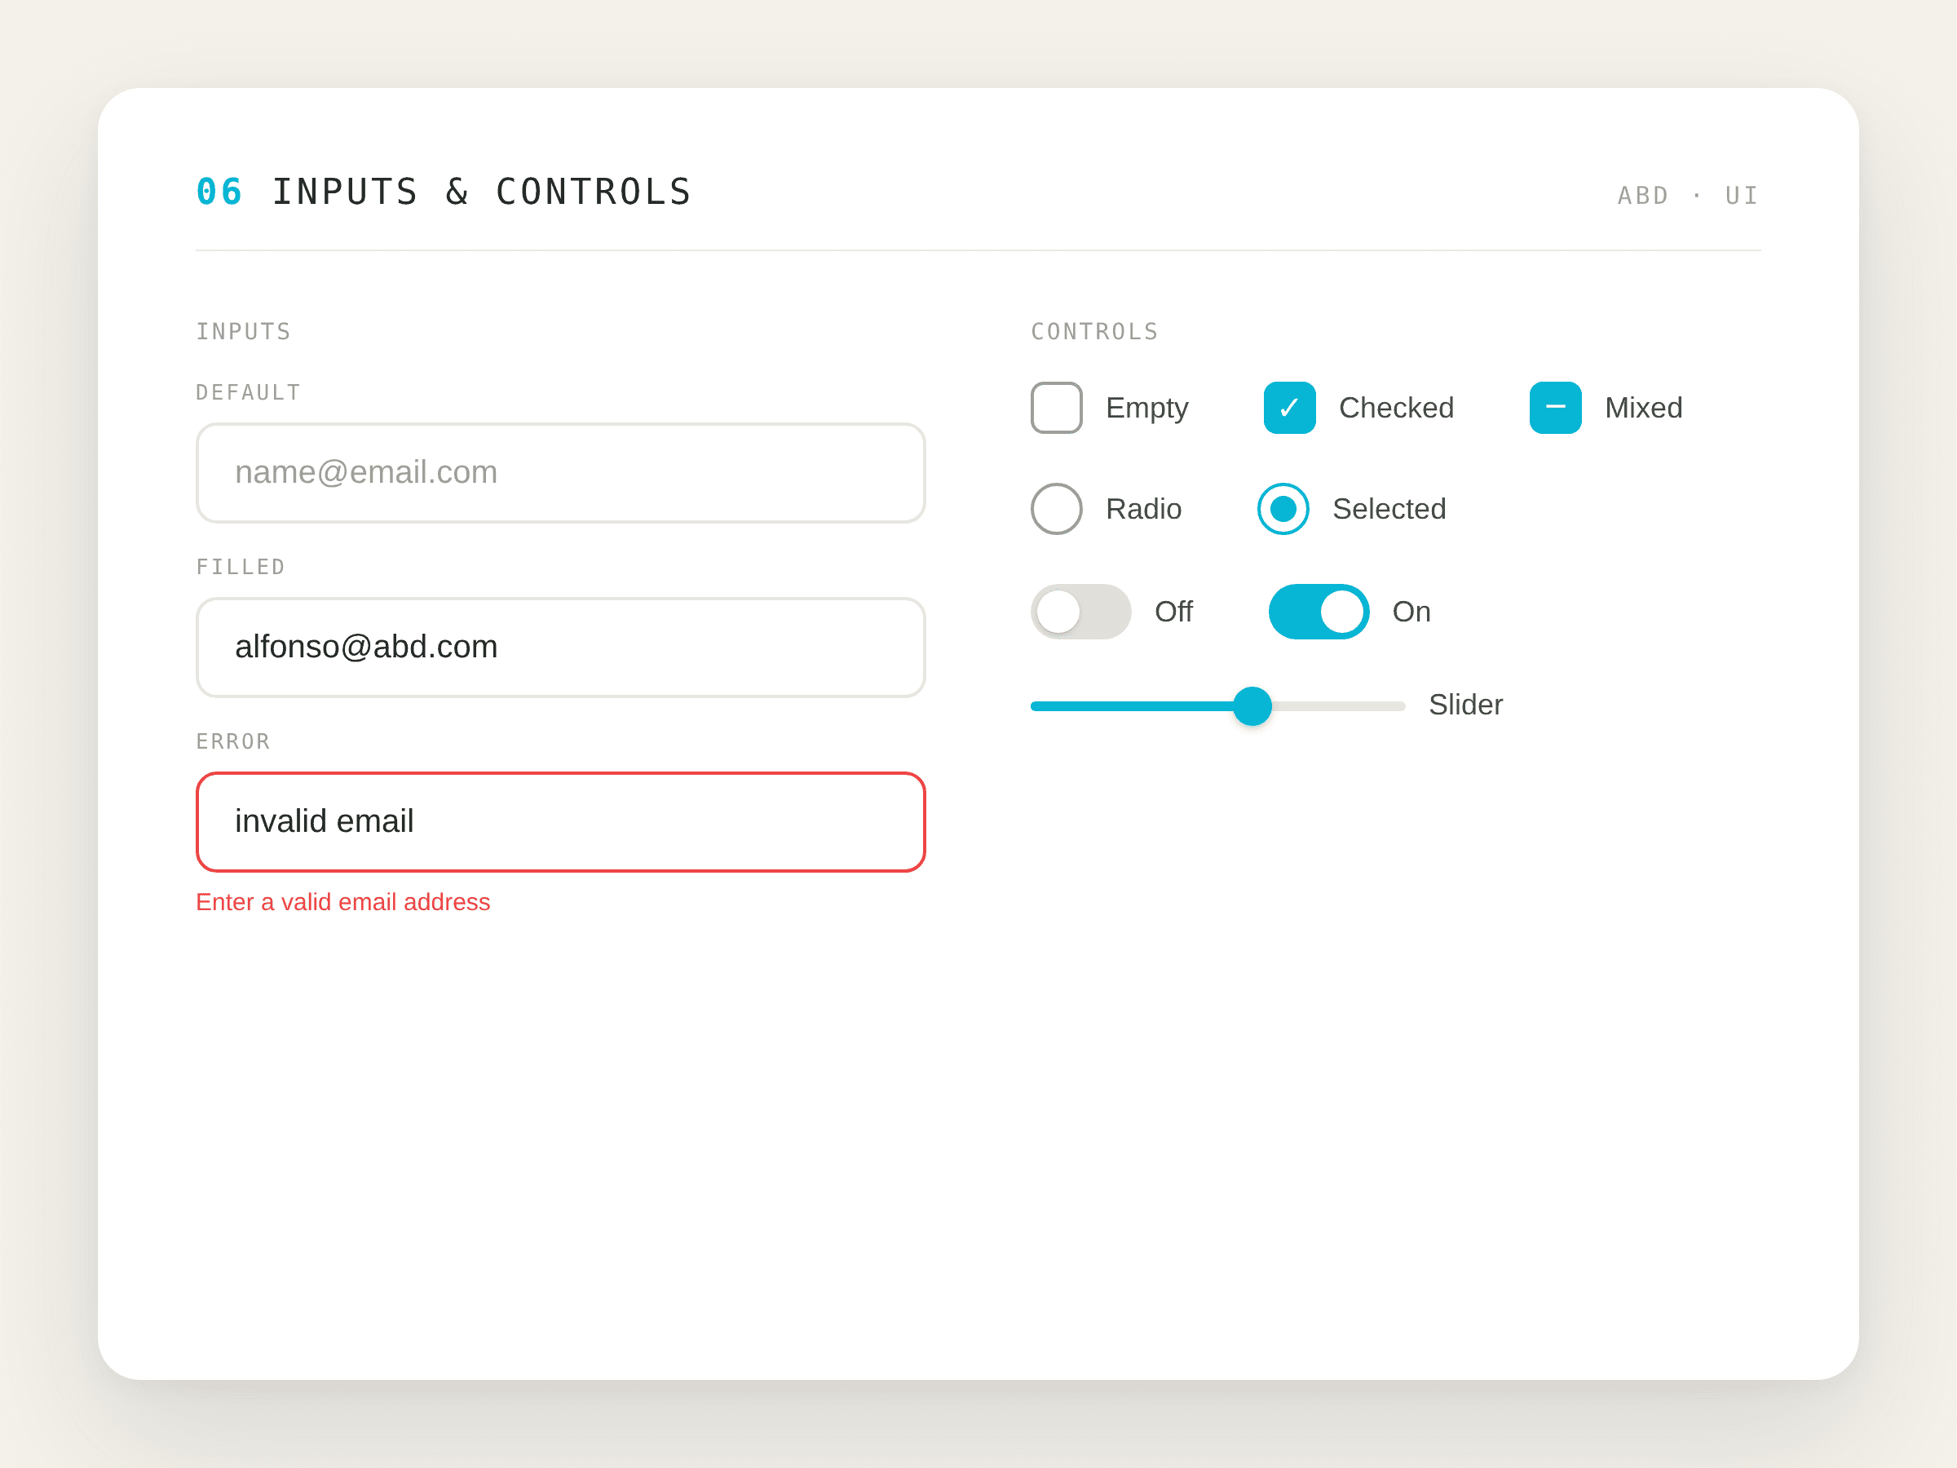Click the Selected radio button
This screenshot has height=1468, width=1957.
1283,509
